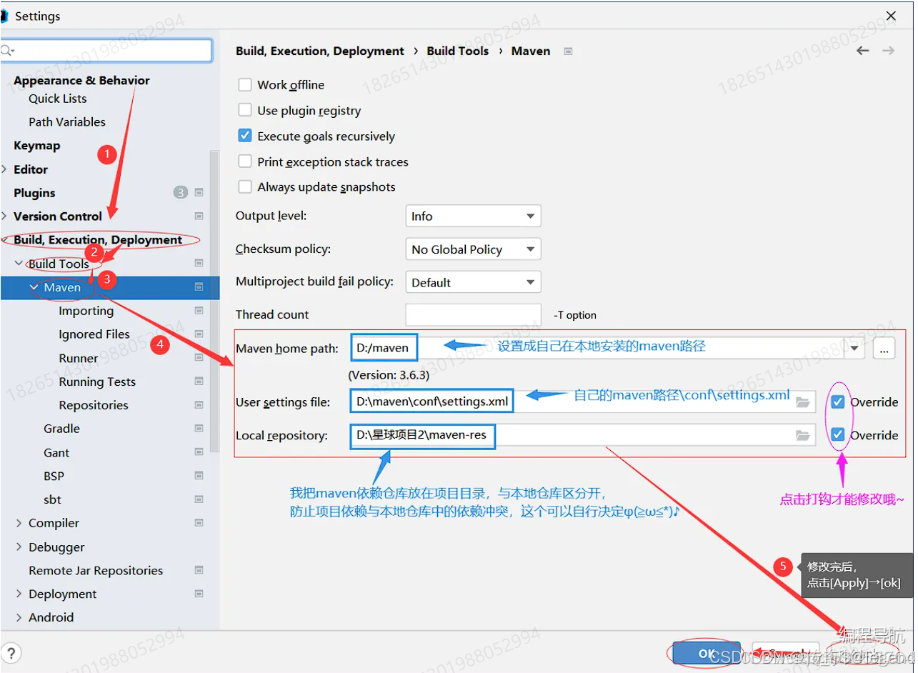Click the settings tree vertical scrollbar
Screen dimensions: 918x673
tap(214, 300)
